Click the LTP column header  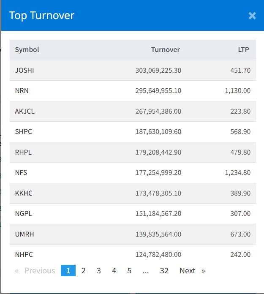243,50
